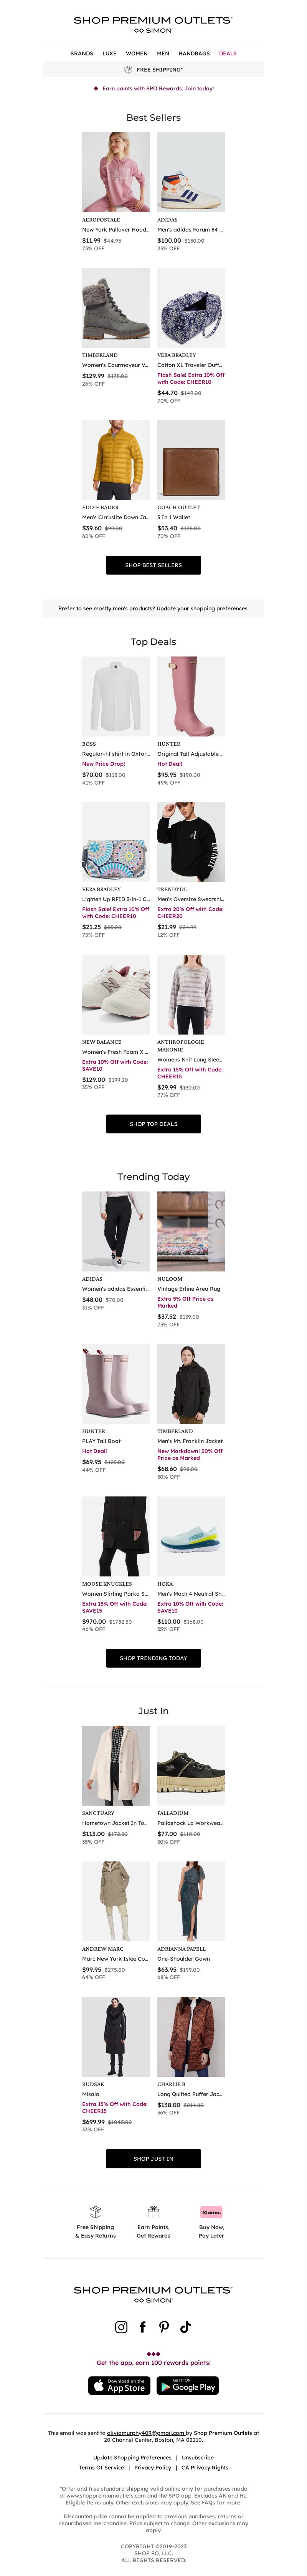Screen dimensions: 307x2576
Task: Click the TikTok icon in footer
Action: [185, 2327]
